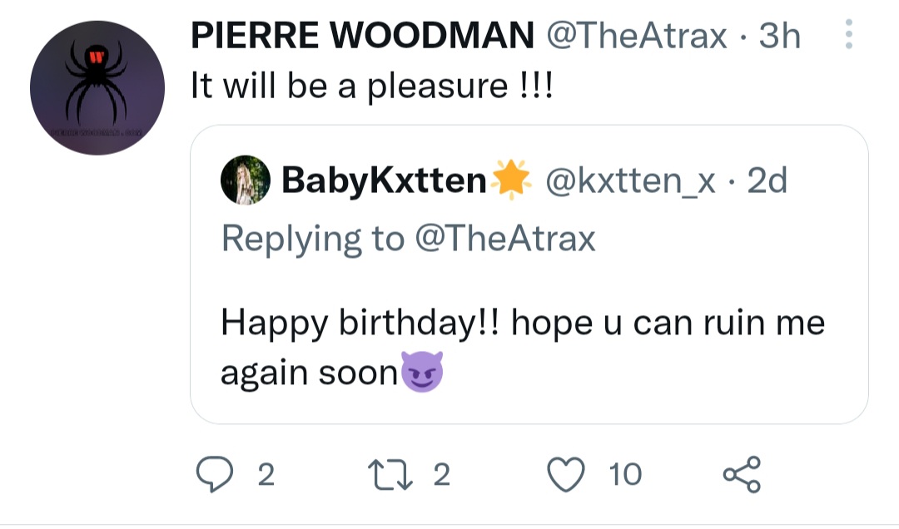Click the @kxtten_x handle
Screen dimensions: 899x529
click(x=630, y=180)
